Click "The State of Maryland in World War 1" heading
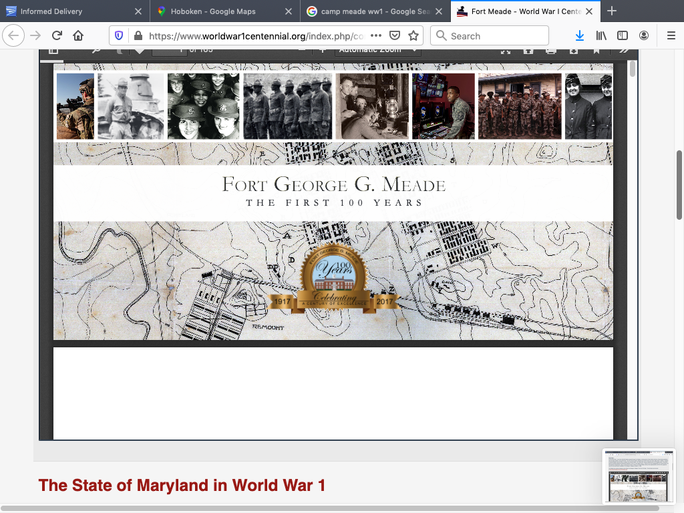The image size is (684, 513). point(182,485)
